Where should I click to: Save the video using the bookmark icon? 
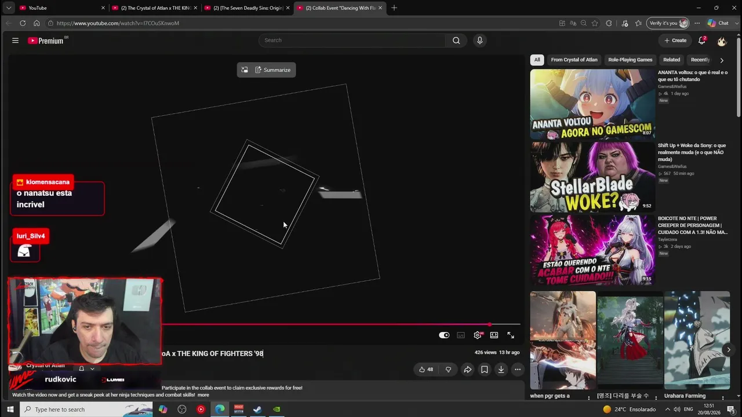[484, 370]
